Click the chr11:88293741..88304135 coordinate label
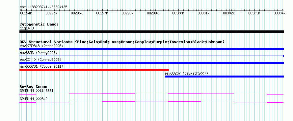 (x=43, y=7)
